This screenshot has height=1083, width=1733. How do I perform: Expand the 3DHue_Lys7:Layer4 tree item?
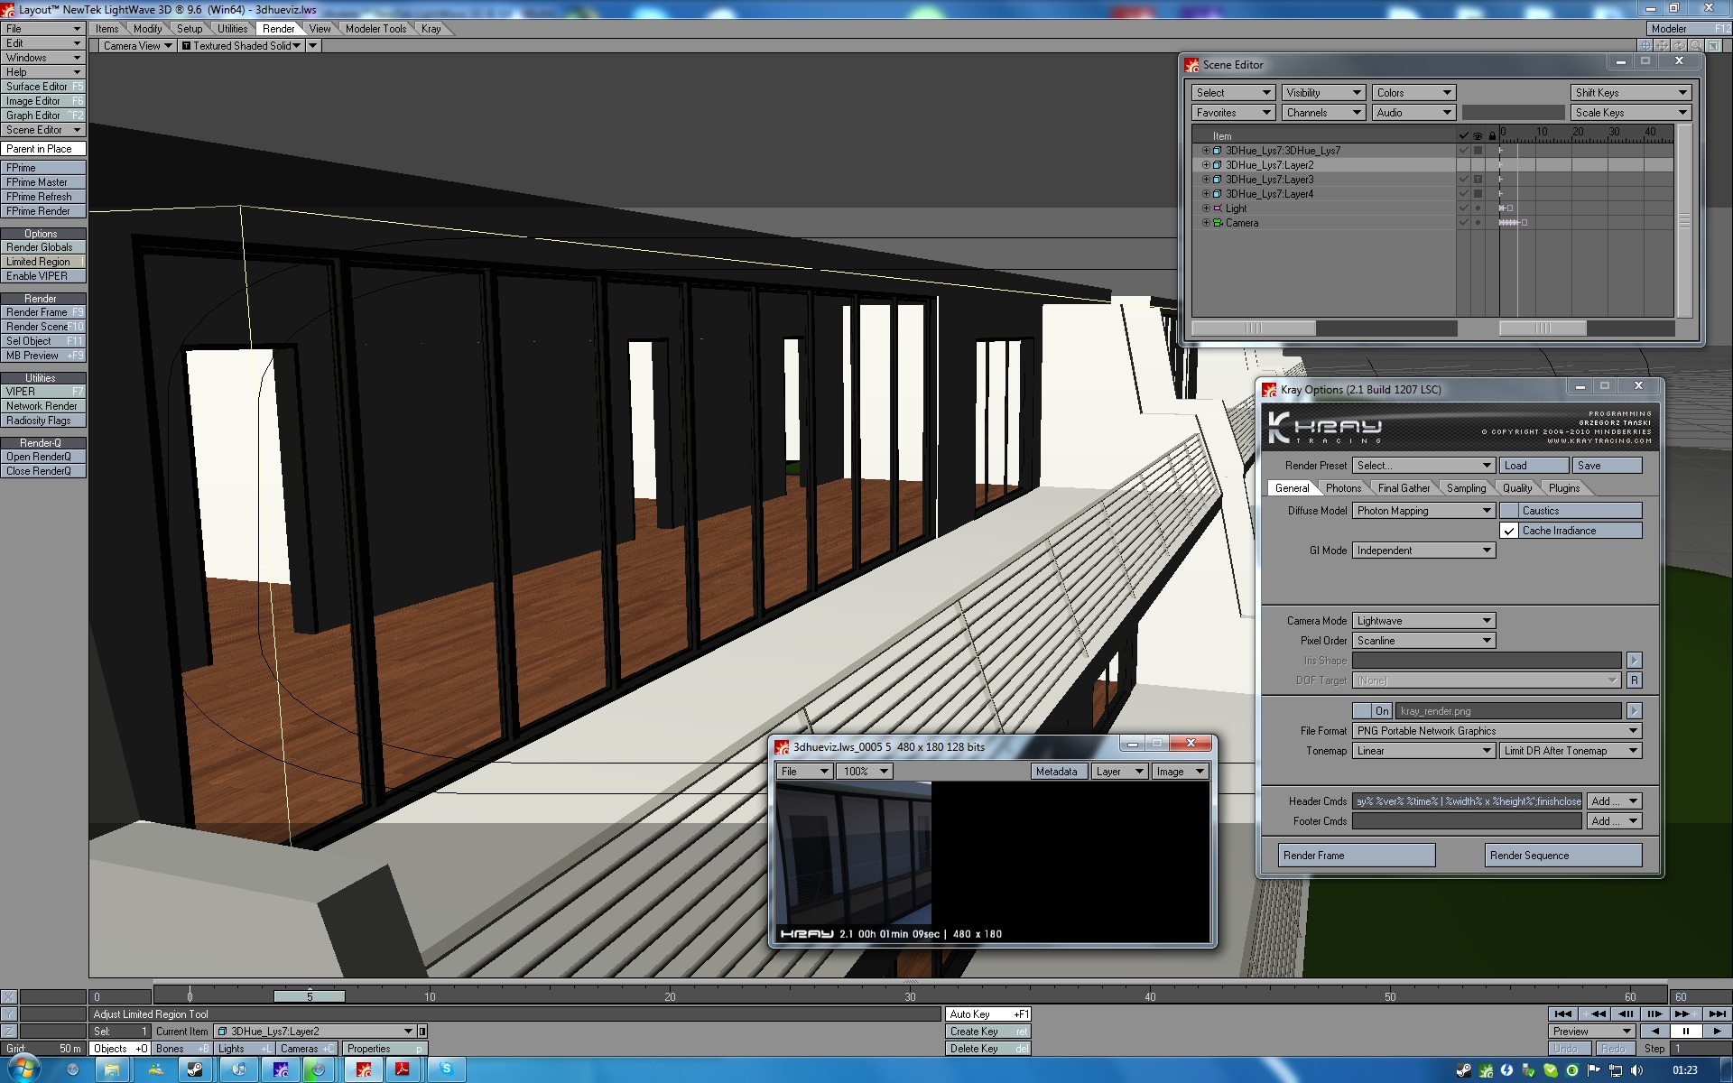(1206, 194)
